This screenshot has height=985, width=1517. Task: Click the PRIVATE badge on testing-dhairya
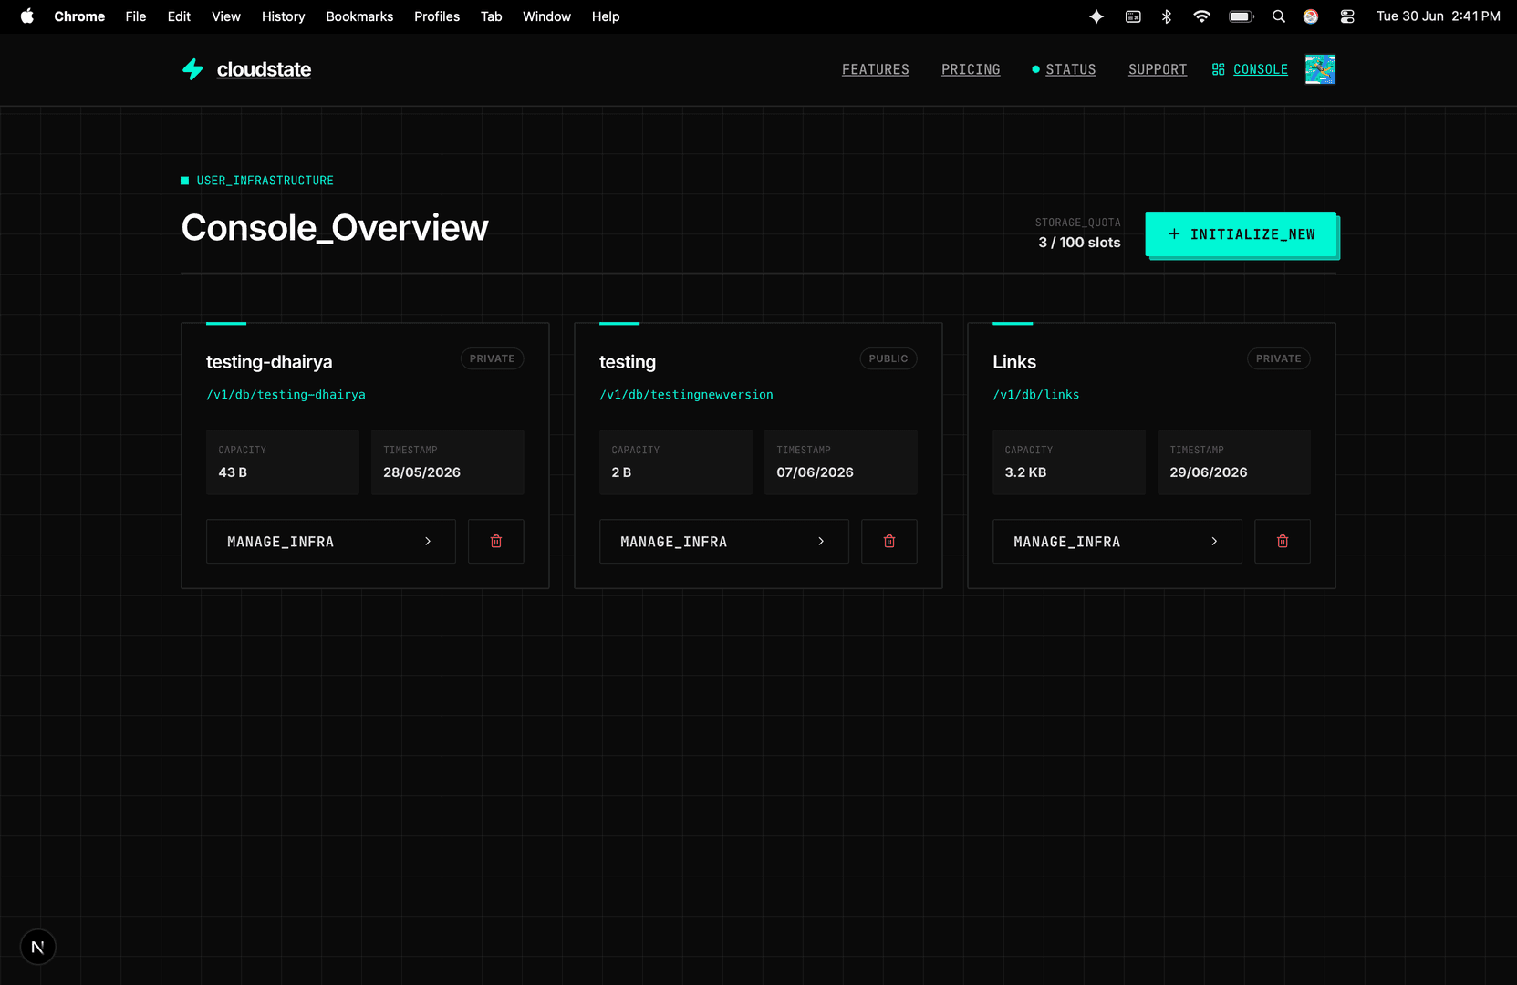493,358
